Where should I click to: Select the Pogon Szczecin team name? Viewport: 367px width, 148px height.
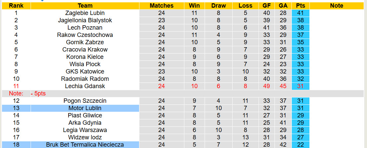[x=85, y=101]
